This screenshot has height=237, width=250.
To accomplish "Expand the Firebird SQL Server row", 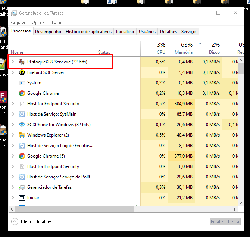I will coord(13,72).
